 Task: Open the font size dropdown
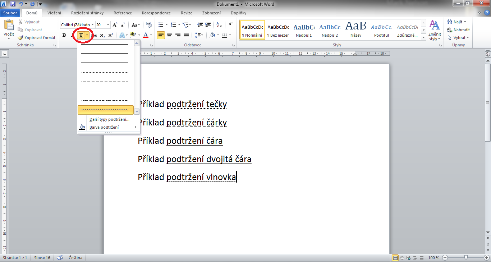tap(108, 25)
